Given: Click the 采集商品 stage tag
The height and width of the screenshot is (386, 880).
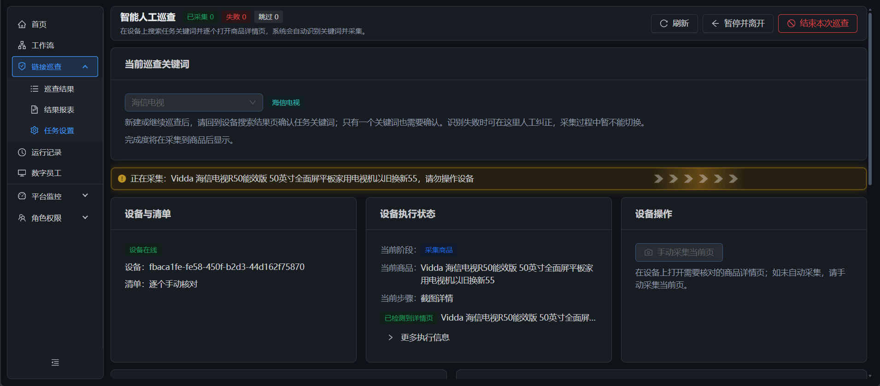Looking at the screenshot, I should 439,250.
